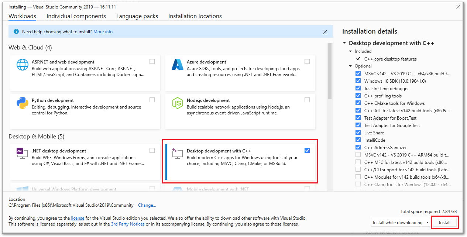Dismiss the help banner with X icon

[325, 32]
